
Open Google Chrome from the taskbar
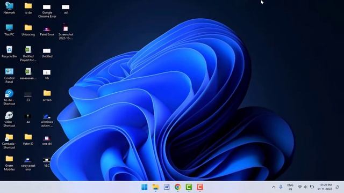coord(178,187)
